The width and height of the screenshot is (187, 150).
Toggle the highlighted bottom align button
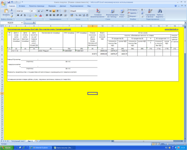point(54,11)
